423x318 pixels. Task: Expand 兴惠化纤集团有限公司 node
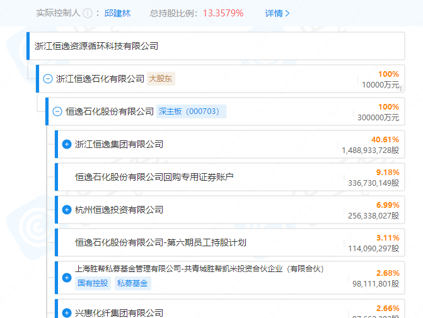67,313
